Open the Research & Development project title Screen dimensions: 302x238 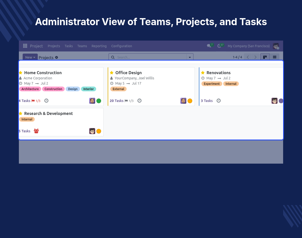coord(49,113)
